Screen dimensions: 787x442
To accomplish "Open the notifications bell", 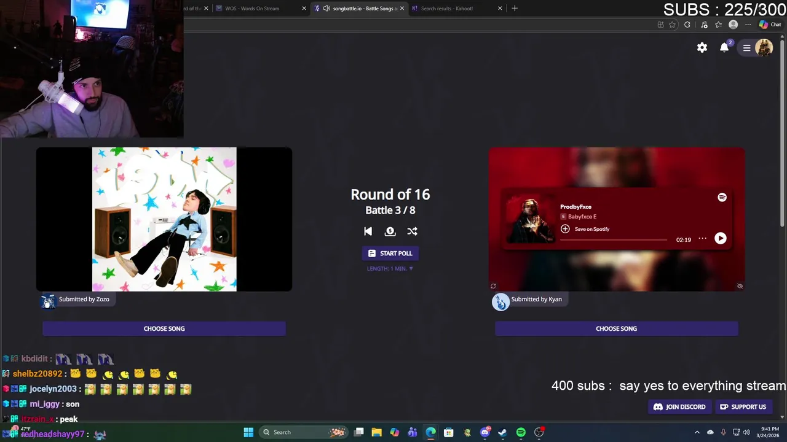I will [724, 47].
